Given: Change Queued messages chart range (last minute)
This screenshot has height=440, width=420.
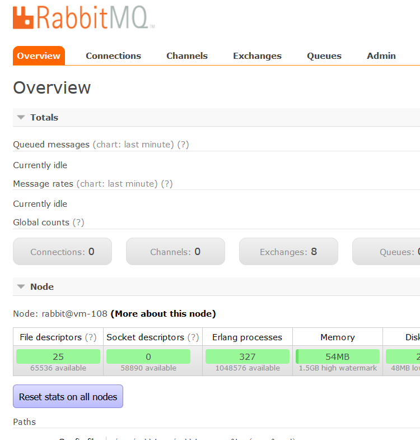Looking at the screenshot, I should 133,145.
